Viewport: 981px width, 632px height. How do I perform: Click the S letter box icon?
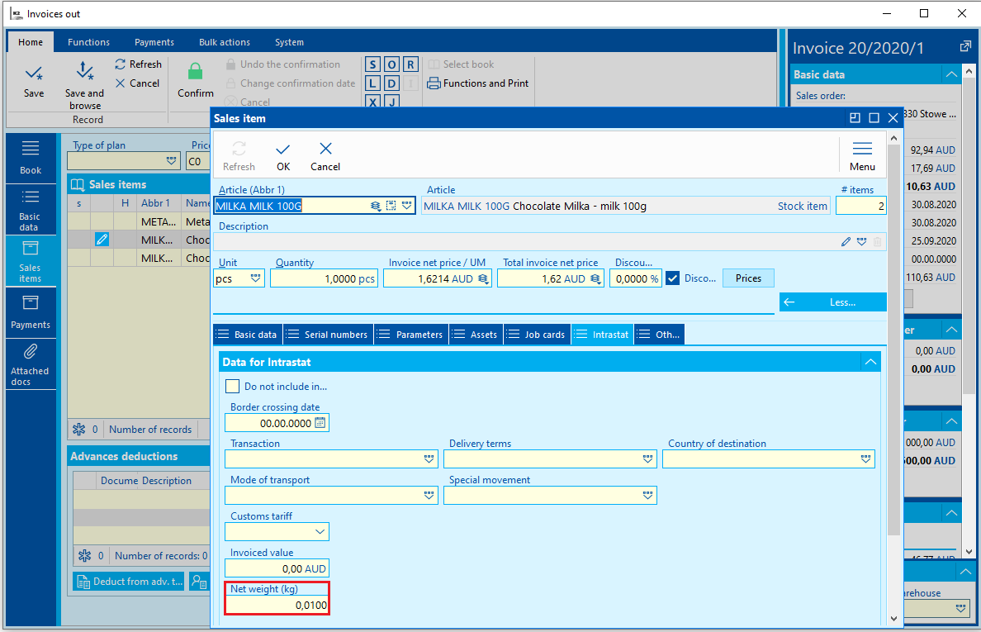(x=373, y=64)
